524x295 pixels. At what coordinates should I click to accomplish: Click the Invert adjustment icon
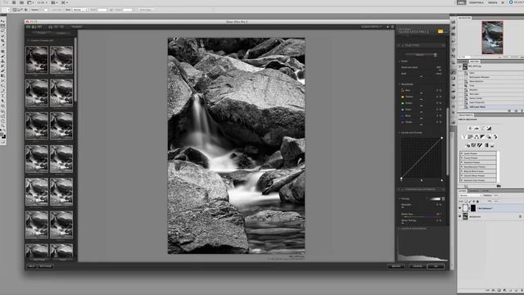[x=468, y=145]
